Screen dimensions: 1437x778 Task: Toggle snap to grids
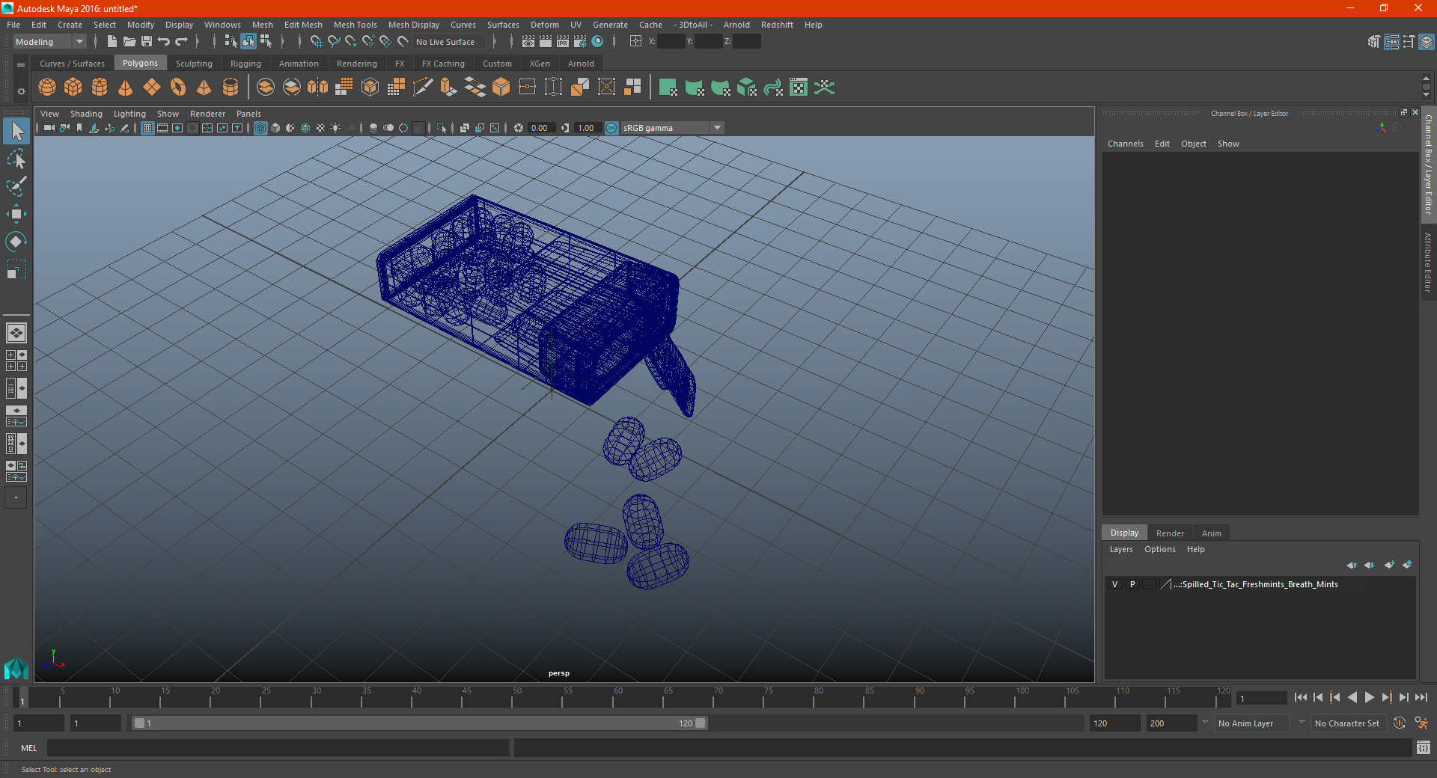pyautogui.click(x=317, y=42)
